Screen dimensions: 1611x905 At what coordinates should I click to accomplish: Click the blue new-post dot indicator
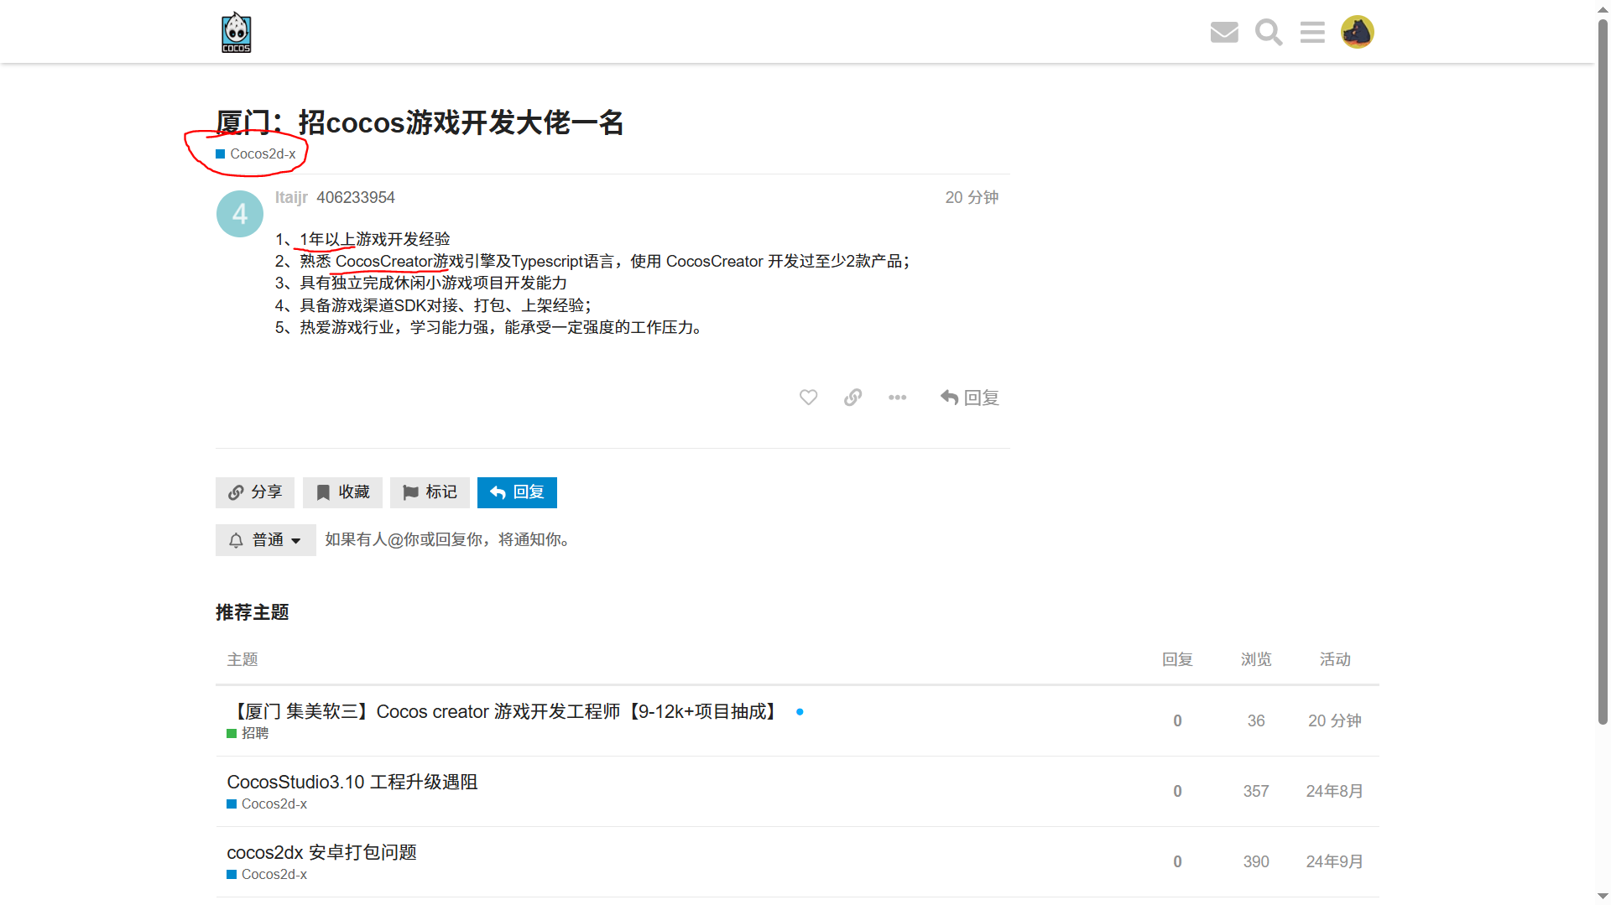click(x=800, y=712)
